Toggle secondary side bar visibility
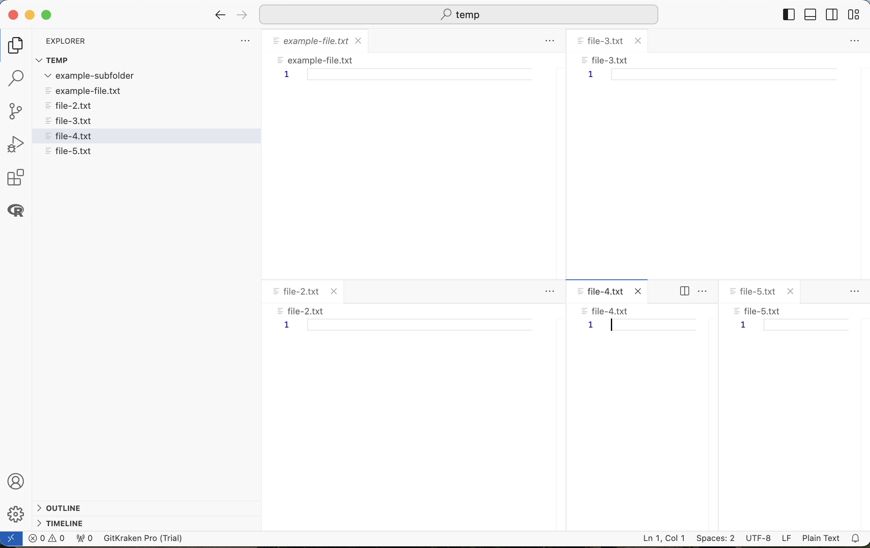This screenshot has width=870, height=548. [831, 15]
